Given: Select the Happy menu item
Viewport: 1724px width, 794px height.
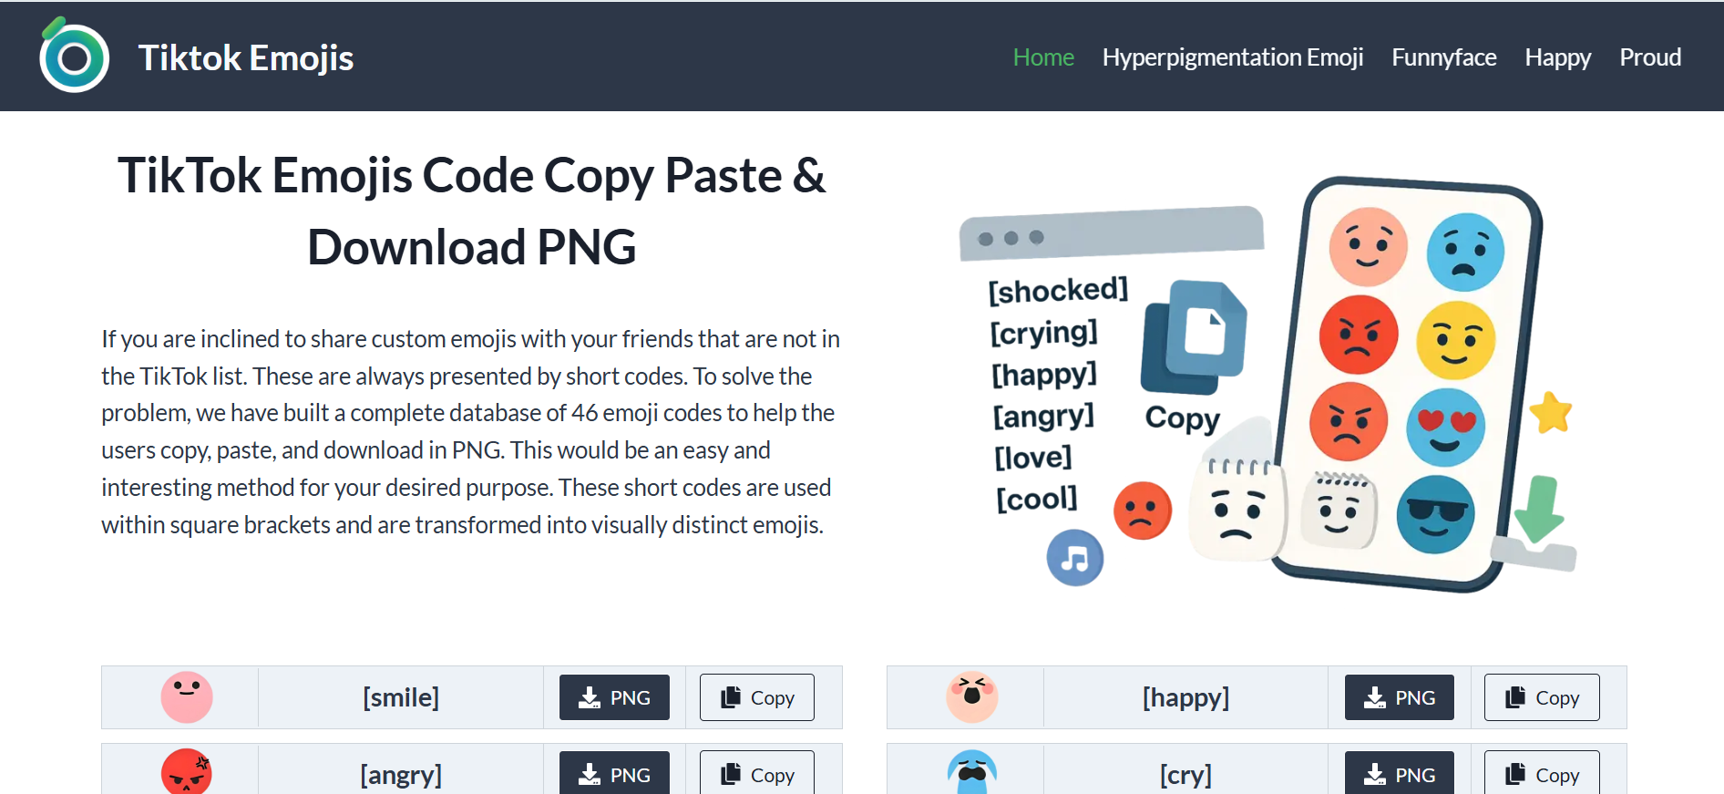Looking at the screenshot, I should click(1557, 57).
